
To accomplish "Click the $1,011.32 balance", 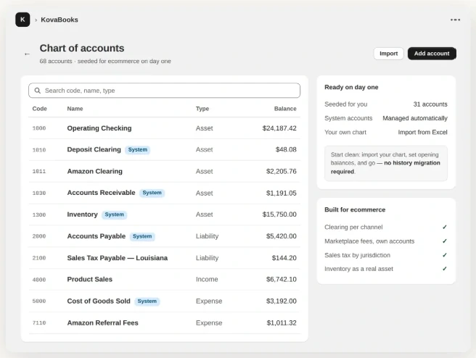I will click(x=282, y=322).
